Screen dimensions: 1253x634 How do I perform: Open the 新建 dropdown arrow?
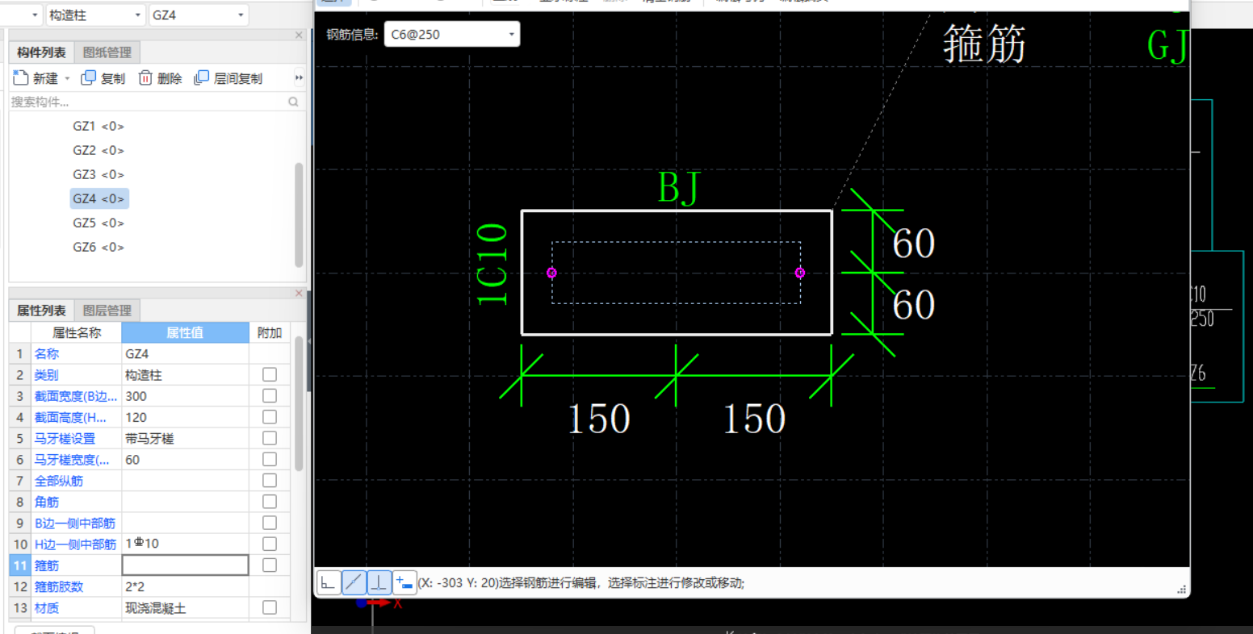pyautogui.click(x=67, y=78)
